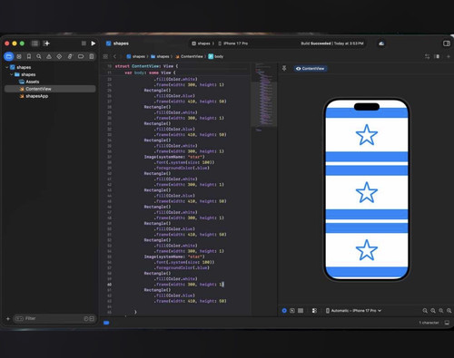Click 'var body: some View {' code line
Viewport: 454px width, 358px height.
pos(150,73)
